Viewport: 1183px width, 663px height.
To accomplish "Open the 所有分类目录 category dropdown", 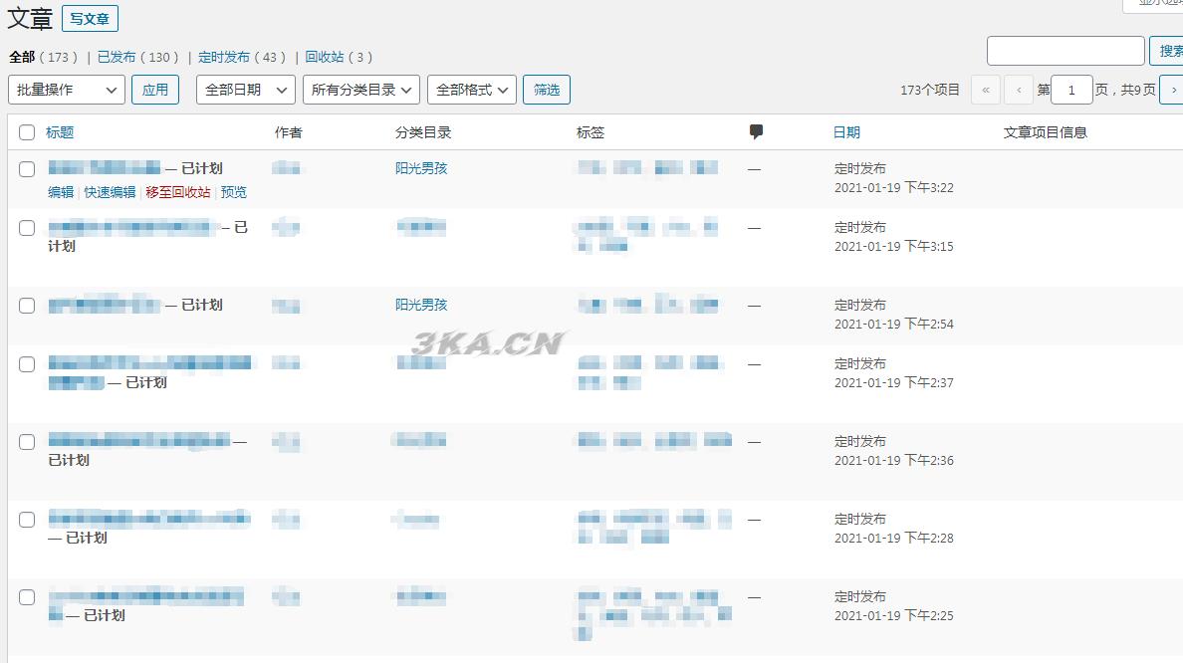I will click(361, 90).
